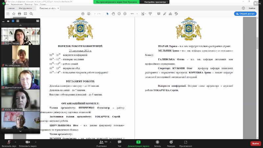This screenshot has height=148, width=263.
Task: Open the Редактирование menu
Action: coord(17,5)
